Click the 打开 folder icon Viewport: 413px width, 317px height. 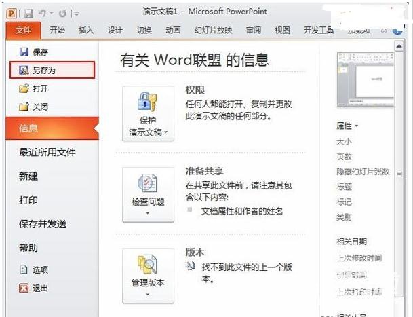24,88
